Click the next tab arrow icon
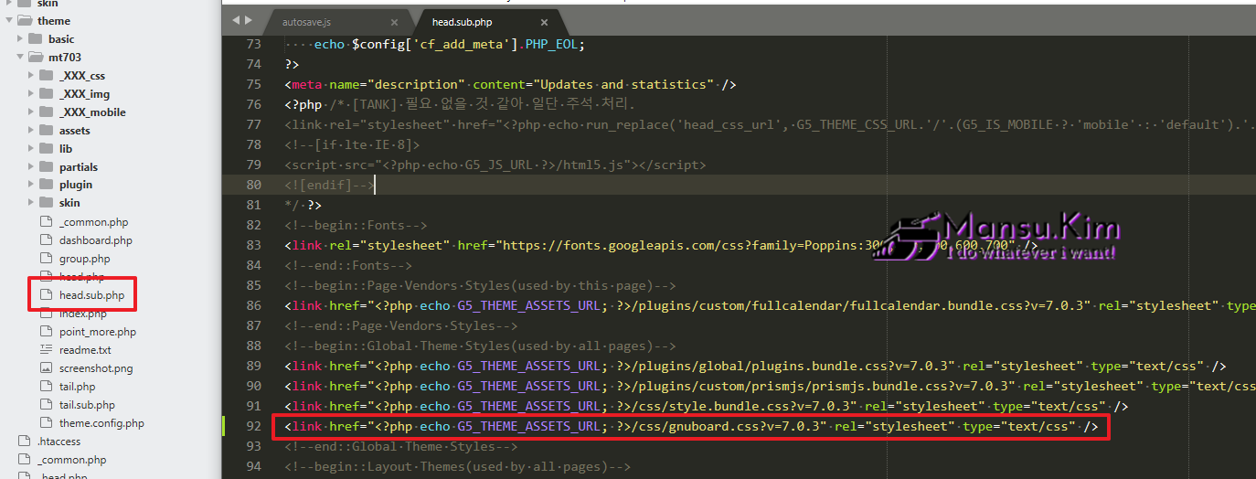This screenshot has height=479, width=1256. [x=249, y=20]
